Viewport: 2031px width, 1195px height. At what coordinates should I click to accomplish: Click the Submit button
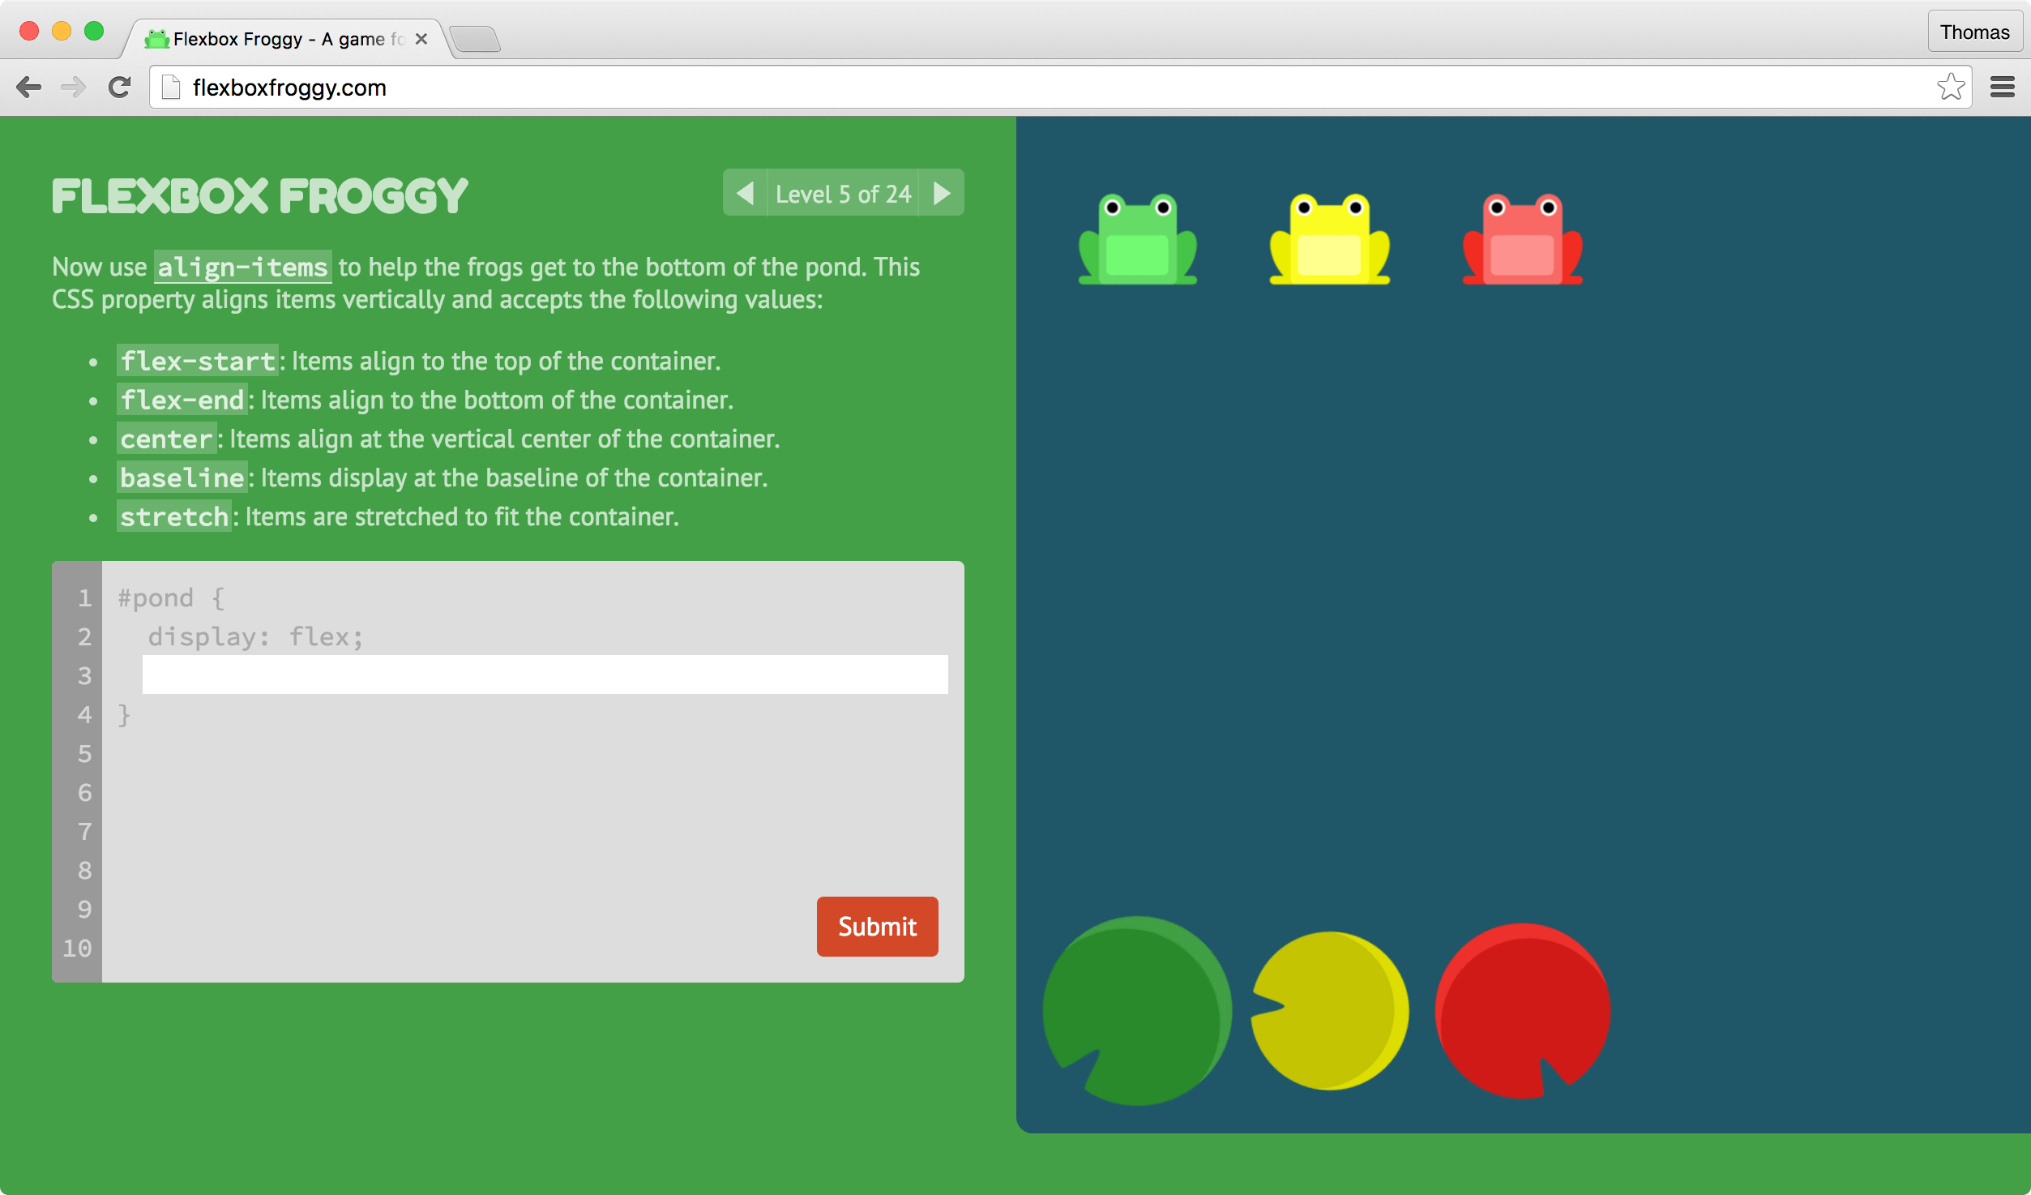pos(878,925)
